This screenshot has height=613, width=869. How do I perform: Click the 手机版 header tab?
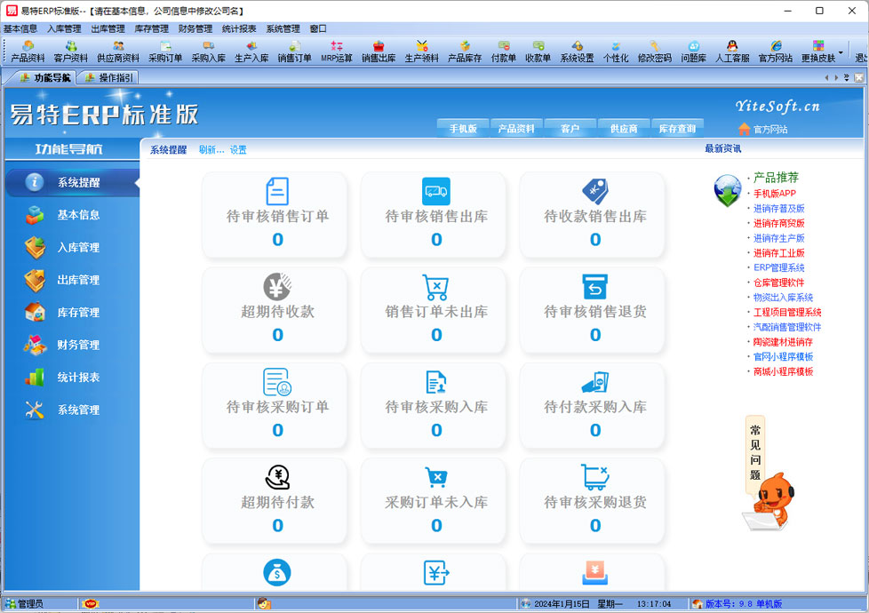click(463, 129)
